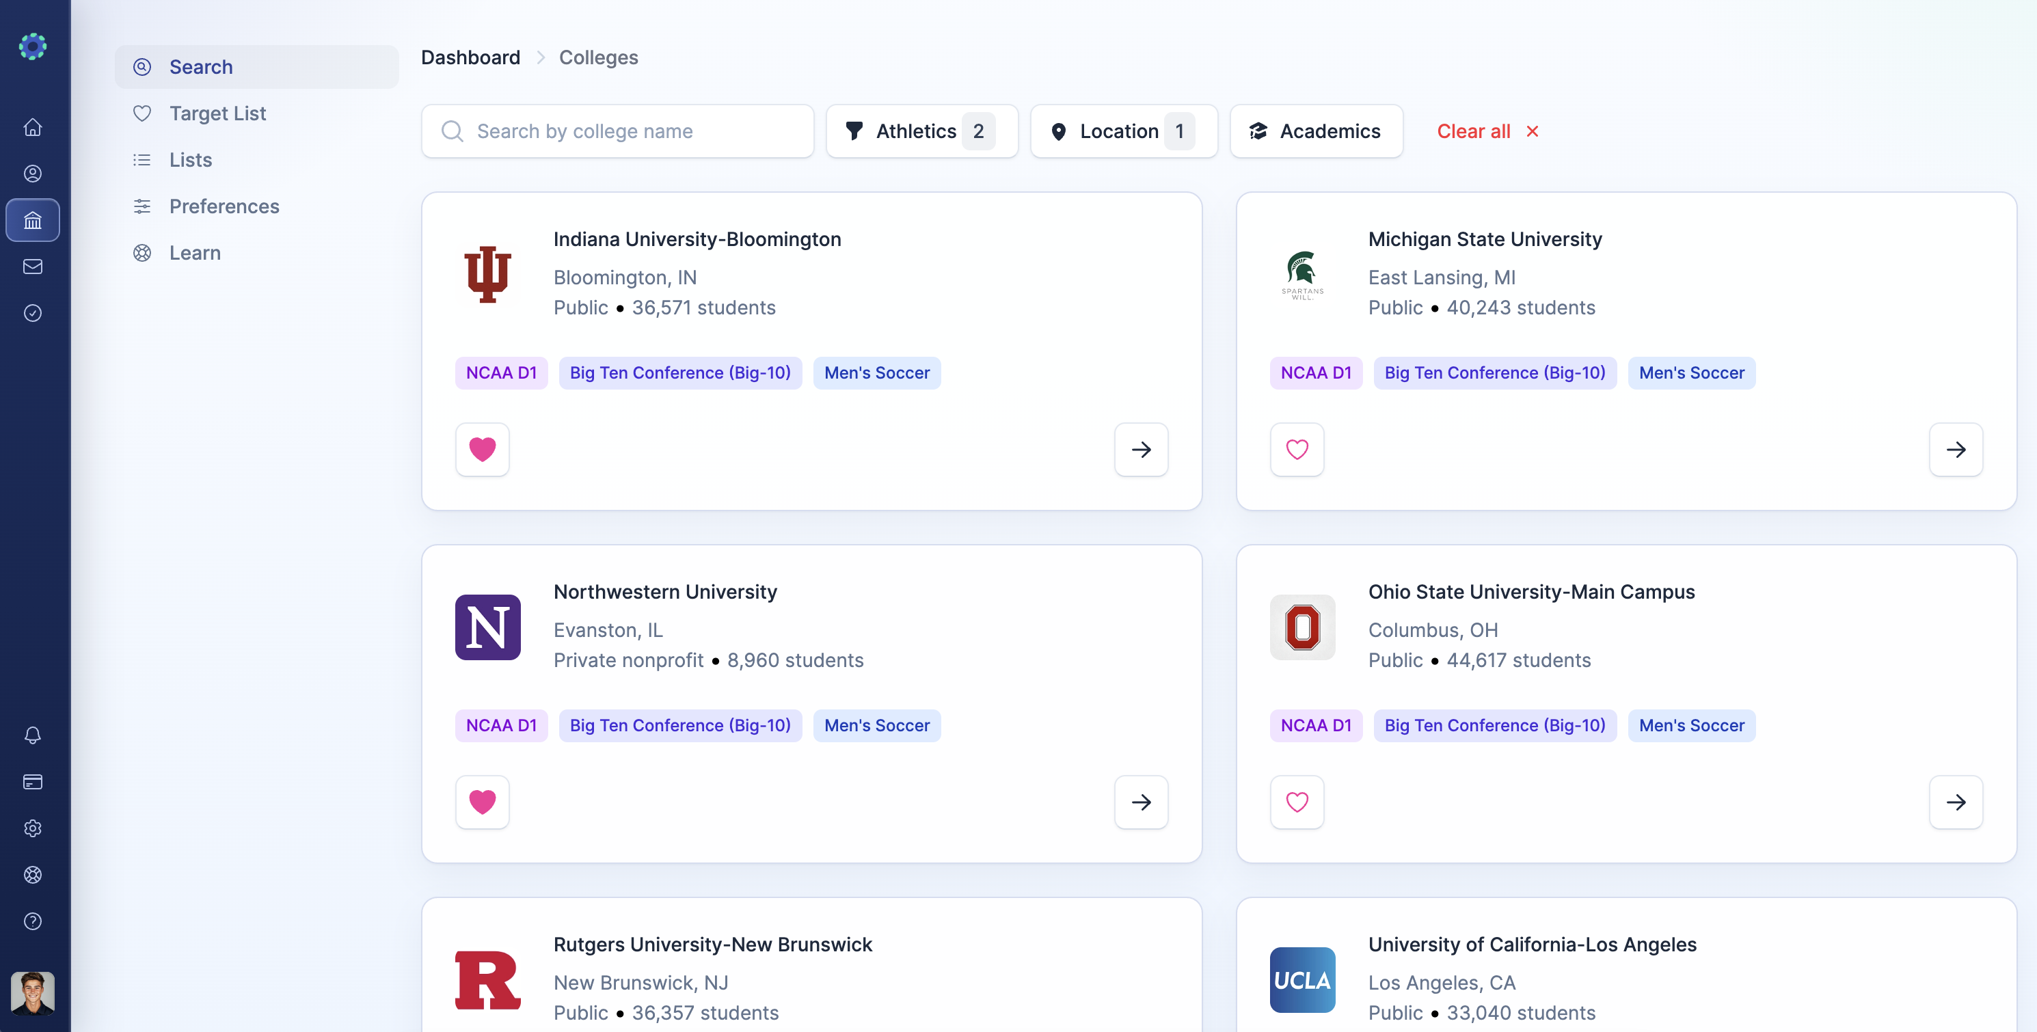Image resolution: width=2037 pixels, height=1032 pixels.
Task: Click Dashboard in the breadcrumb trail
Action: pyautogui.click(x=470, y=57)
